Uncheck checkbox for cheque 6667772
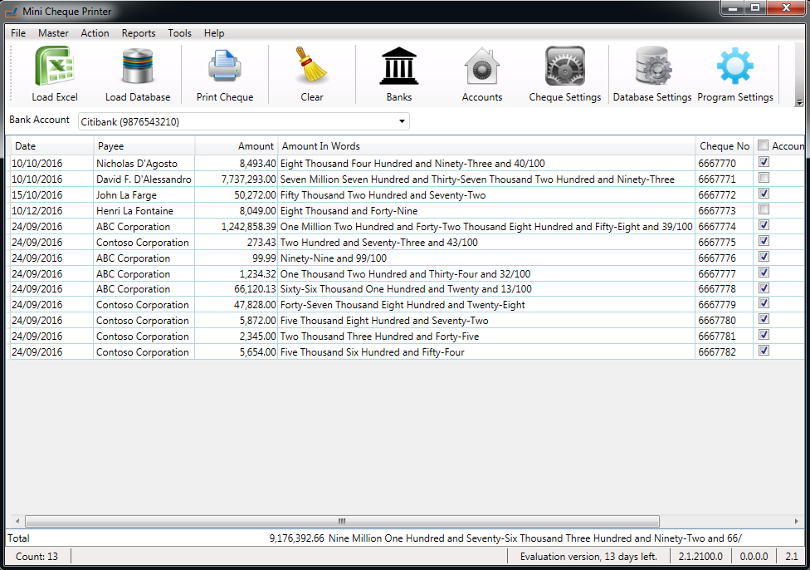 764,194
